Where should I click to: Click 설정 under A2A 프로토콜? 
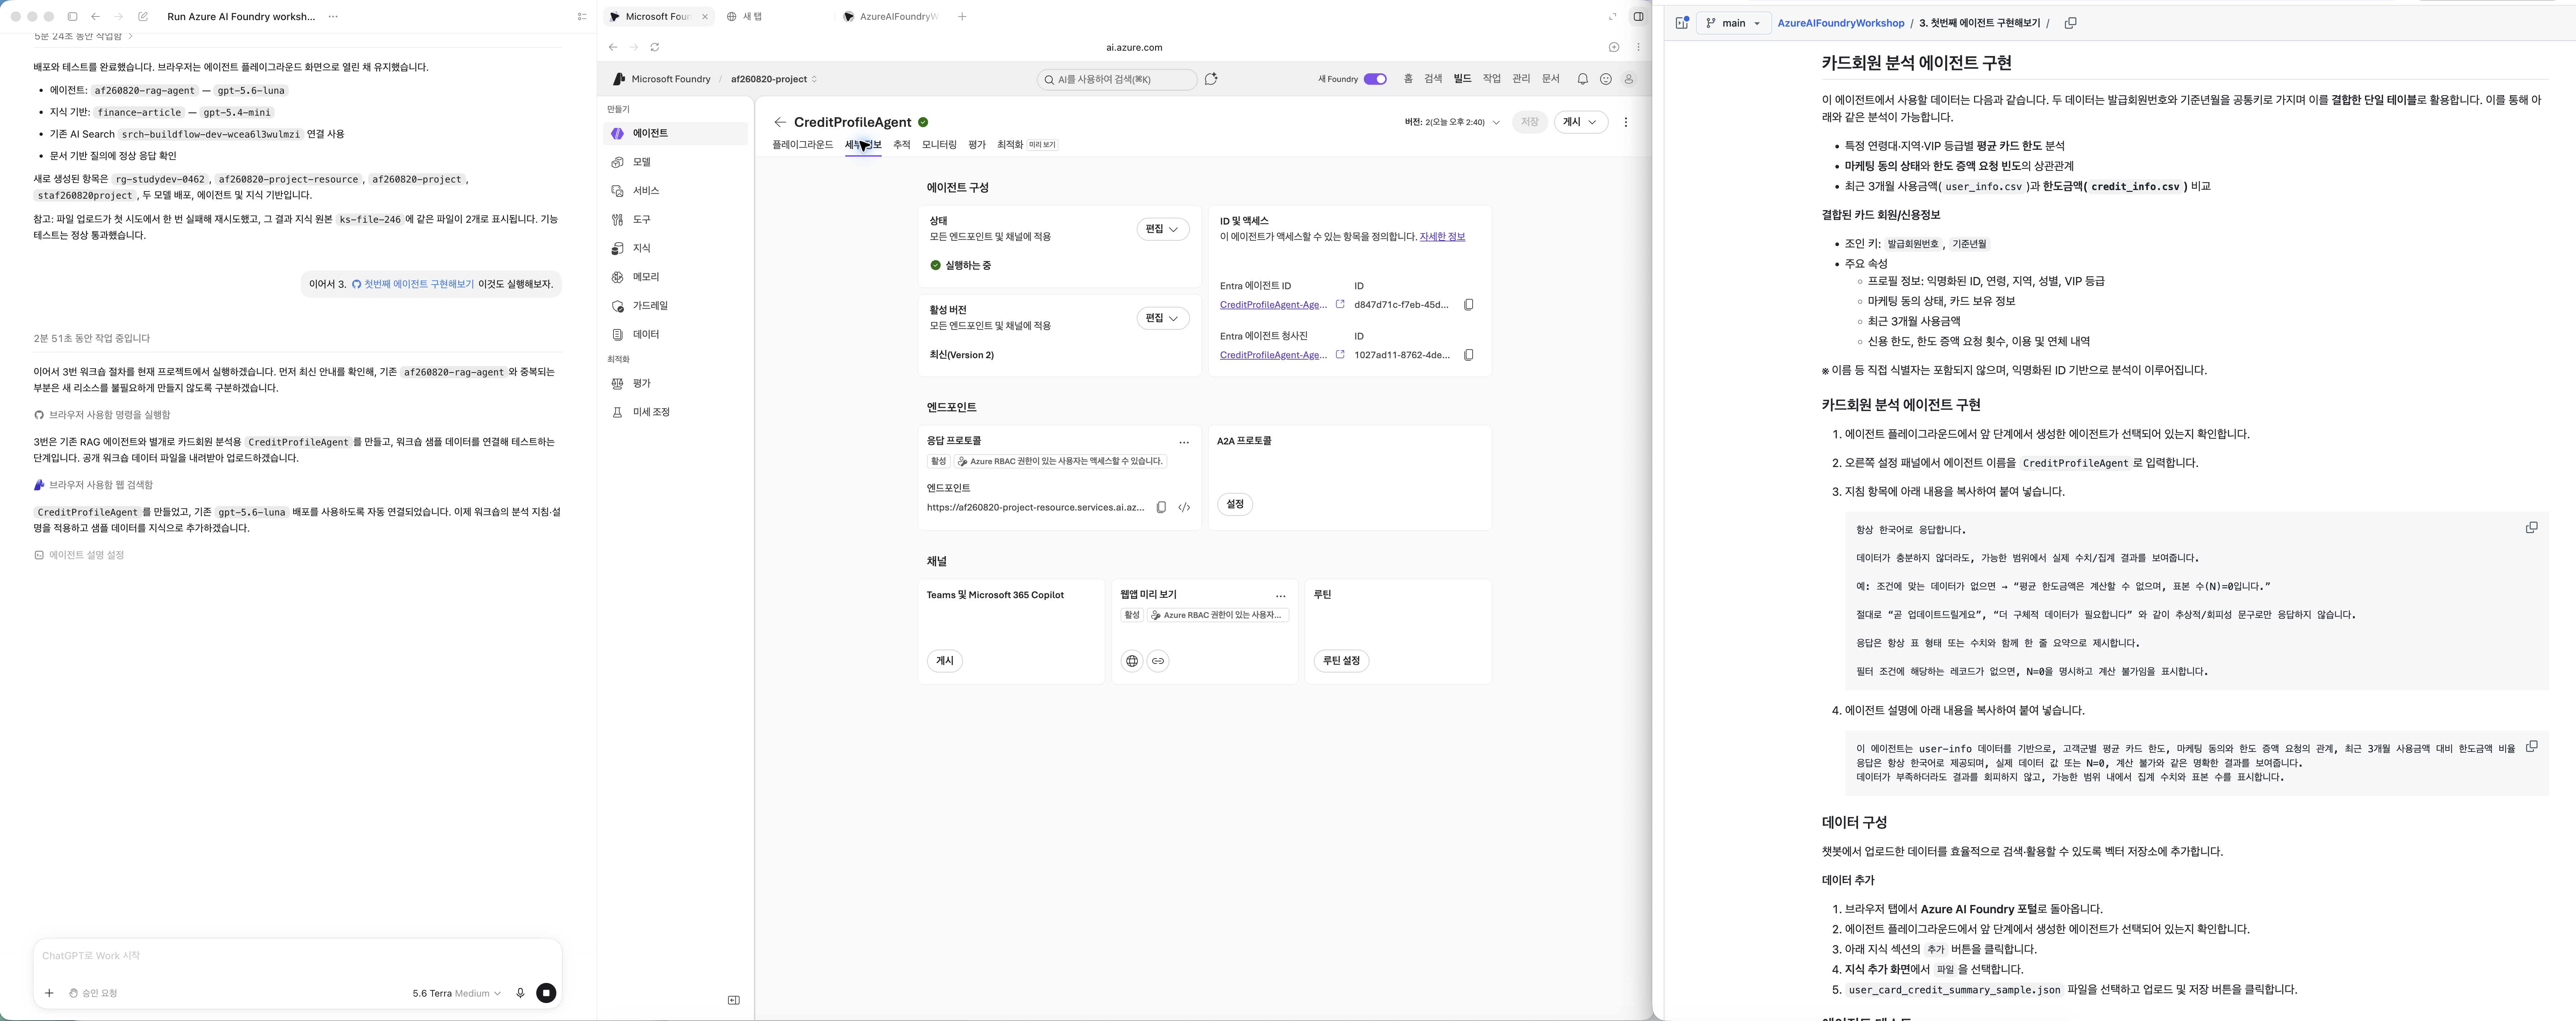point(1235,504)
